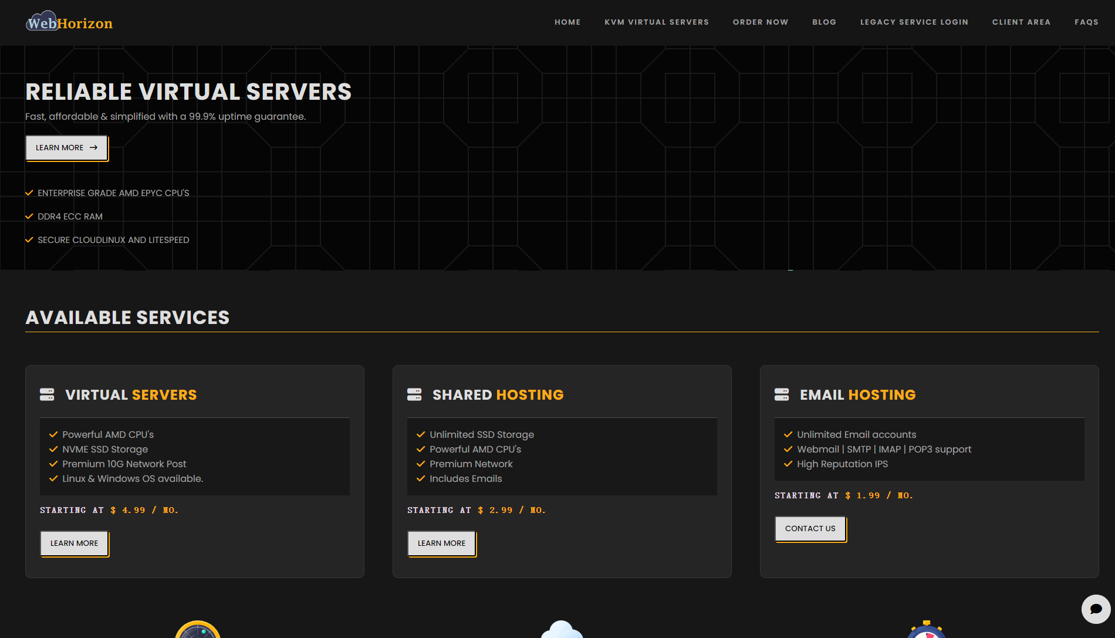
Task: Click the Email Hosting server icon
Action: (782, 394)
